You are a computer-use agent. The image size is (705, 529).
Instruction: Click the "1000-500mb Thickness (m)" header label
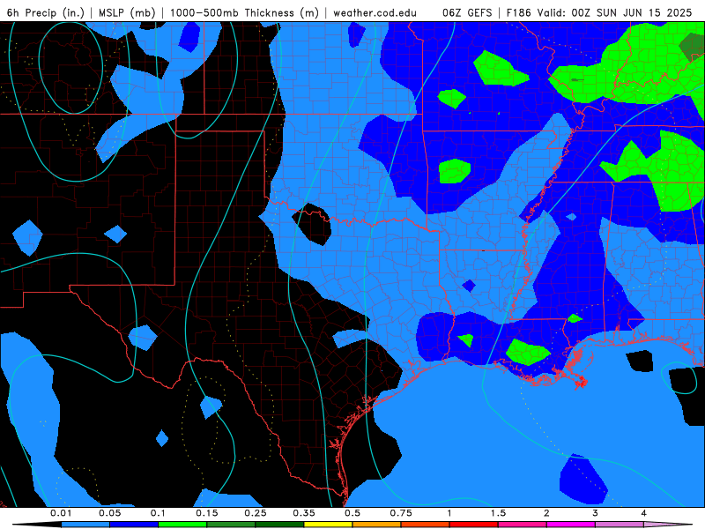(x=244, y=12)
